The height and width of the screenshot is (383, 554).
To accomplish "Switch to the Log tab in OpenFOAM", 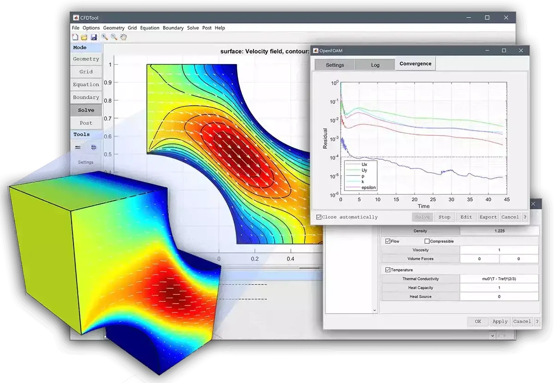I will pyautogui.click(x=375, y=65).
